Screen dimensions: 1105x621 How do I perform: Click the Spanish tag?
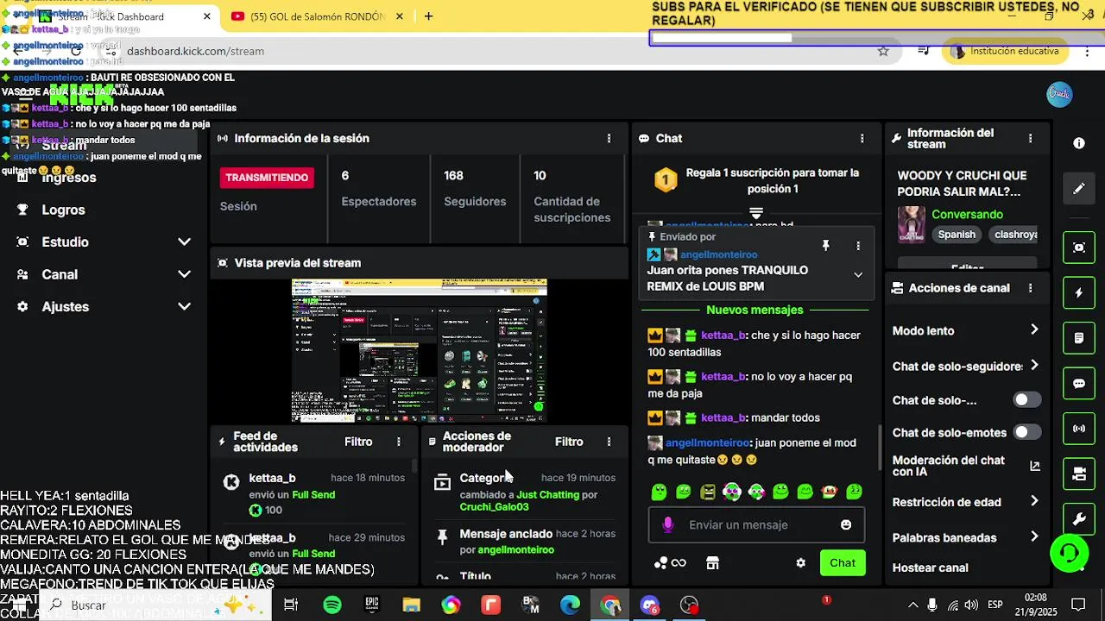point(957,235)
